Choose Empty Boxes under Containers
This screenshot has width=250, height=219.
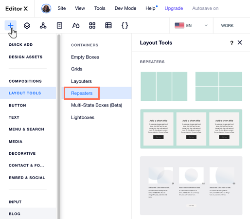click(x=85, y=57)
